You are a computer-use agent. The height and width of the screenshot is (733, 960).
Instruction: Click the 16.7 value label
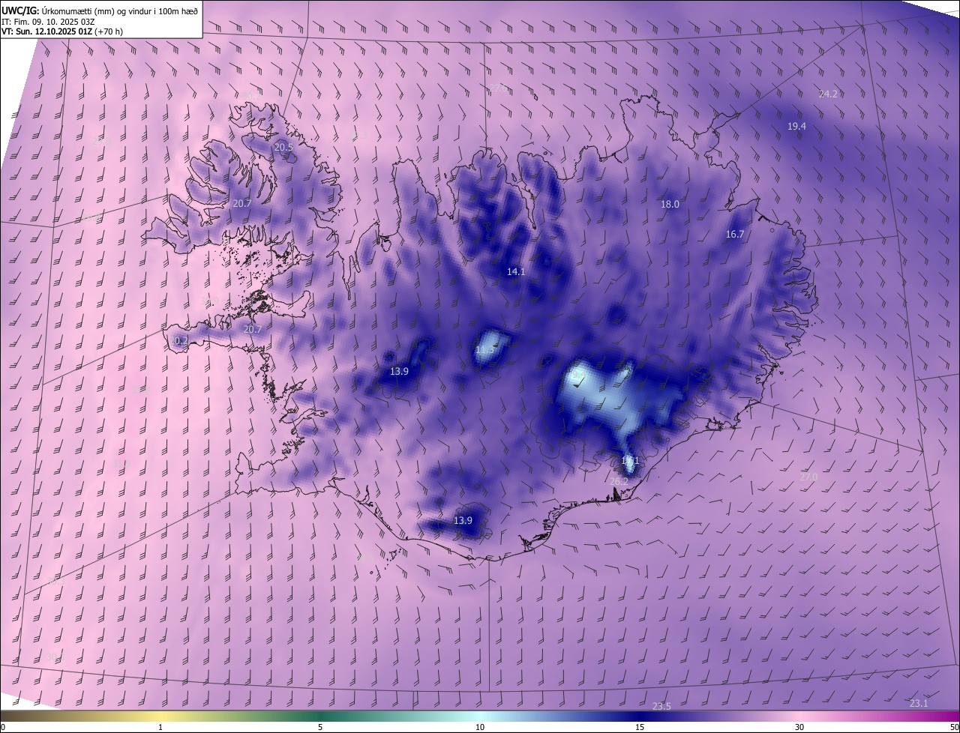pyautogui.click(x=735, y=235)
